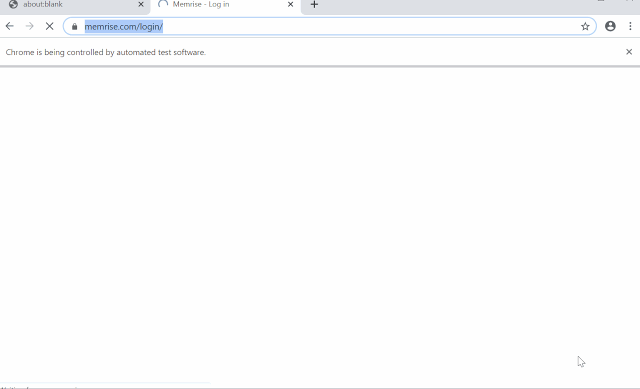Click the automated test software message text
The image size is (640, 389).
coord(106,52)
